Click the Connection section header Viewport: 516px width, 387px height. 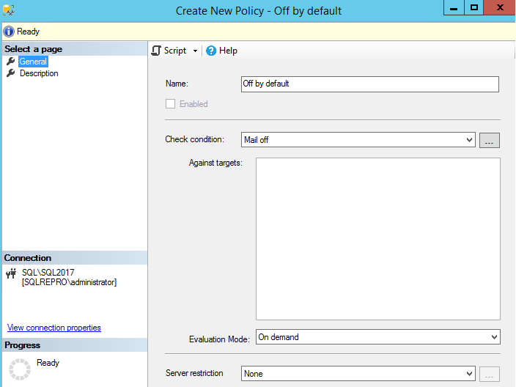click(x=75, y=258)
